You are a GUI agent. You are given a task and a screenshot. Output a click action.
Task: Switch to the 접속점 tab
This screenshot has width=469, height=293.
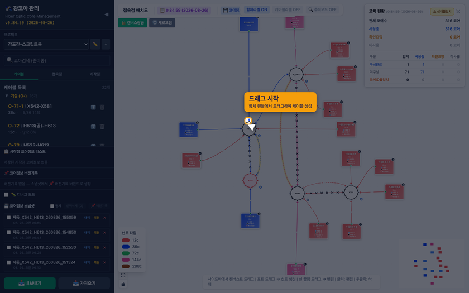pyautogui.click(x=57, y=74)
